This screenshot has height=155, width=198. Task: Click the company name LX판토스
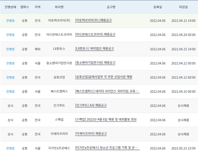pyautogui.click(x=59, y=49)
